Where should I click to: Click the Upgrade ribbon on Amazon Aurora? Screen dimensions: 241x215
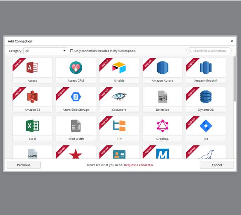[x=148, y=64]
